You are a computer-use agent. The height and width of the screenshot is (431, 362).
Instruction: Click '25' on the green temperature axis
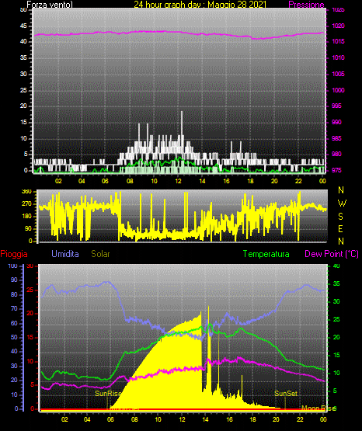[336, 319]
